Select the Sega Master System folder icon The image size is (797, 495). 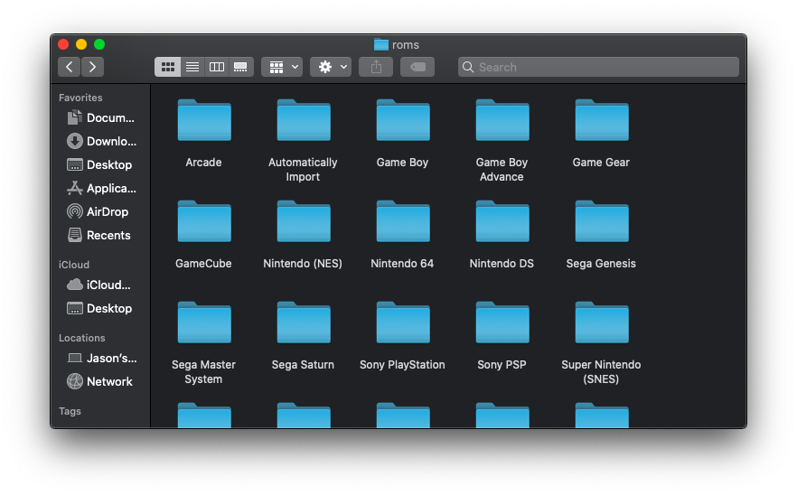204,322
